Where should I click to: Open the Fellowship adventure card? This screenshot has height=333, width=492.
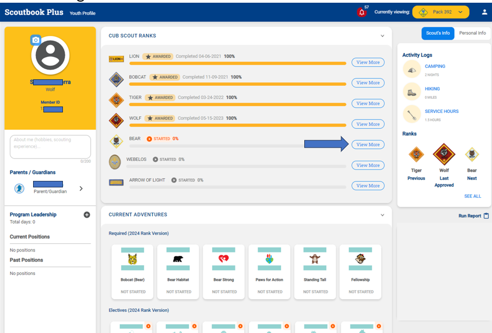tap(360, 272)
